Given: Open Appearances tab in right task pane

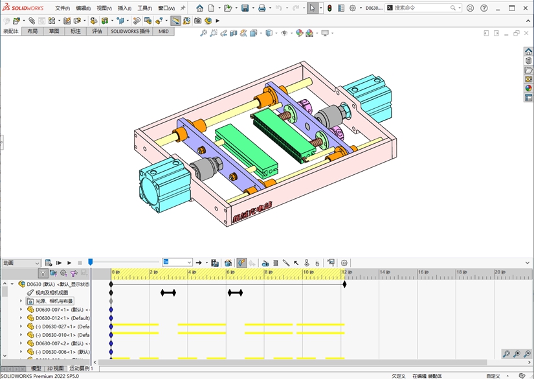Looking at the screenshot, I should (528, 88).
